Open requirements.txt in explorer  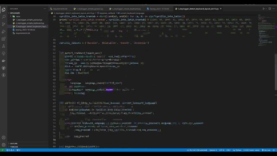(28, 33)
